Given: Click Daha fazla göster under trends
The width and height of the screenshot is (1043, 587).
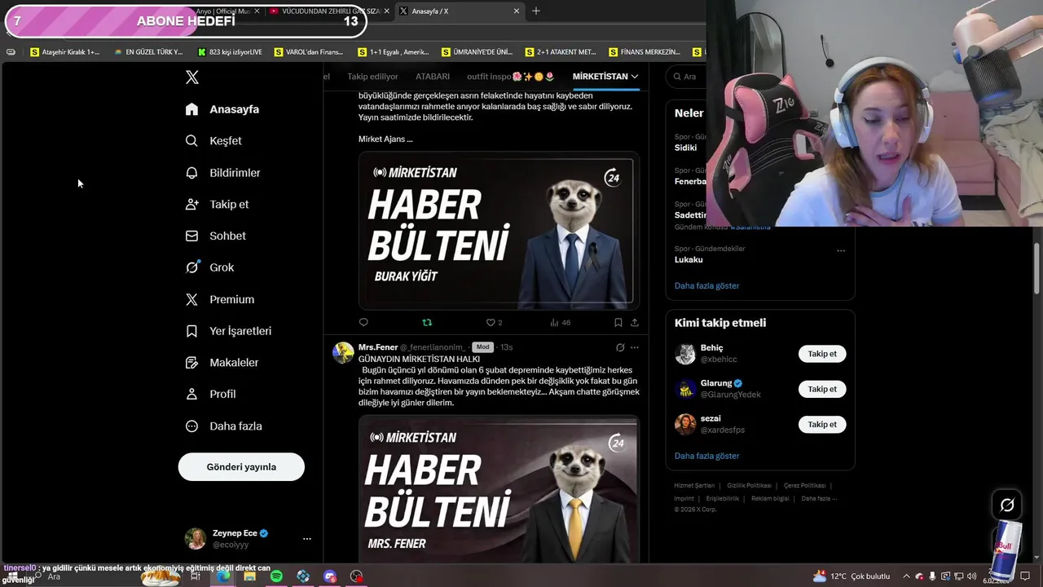Looking at the screenshot, I should tap(706, 286).
